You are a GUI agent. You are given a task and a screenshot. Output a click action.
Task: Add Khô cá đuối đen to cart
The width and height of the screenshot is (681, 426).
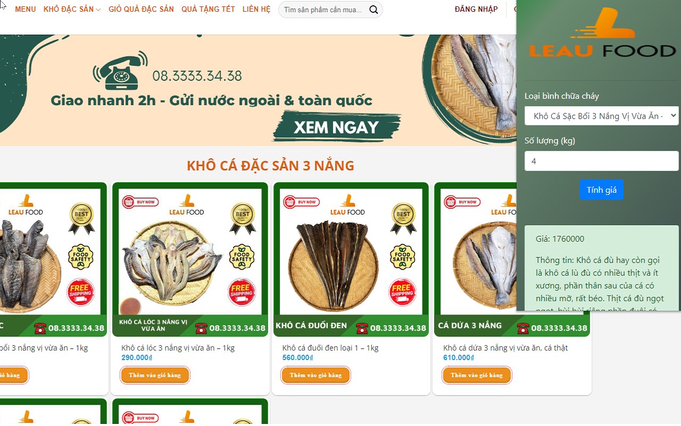pyautogui.click(x=315, y=375)
